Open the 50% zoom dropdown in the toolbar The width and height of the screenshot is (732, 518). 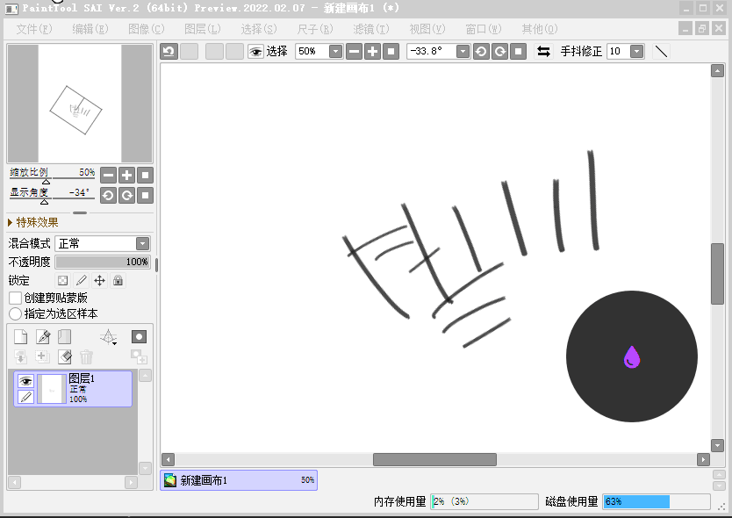pyautogui.click(x=335, y=52)
